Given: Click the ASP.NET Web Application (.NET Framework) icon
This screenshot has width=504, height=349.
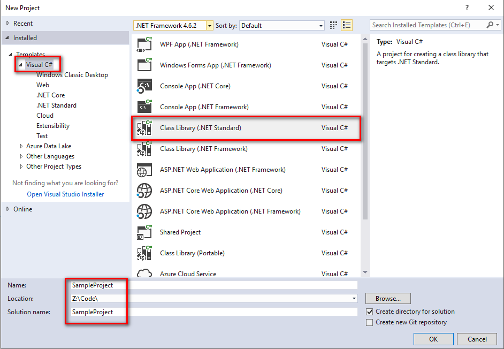Looking at the screenshot, I should pyautogui.click(x=144, y=170).
